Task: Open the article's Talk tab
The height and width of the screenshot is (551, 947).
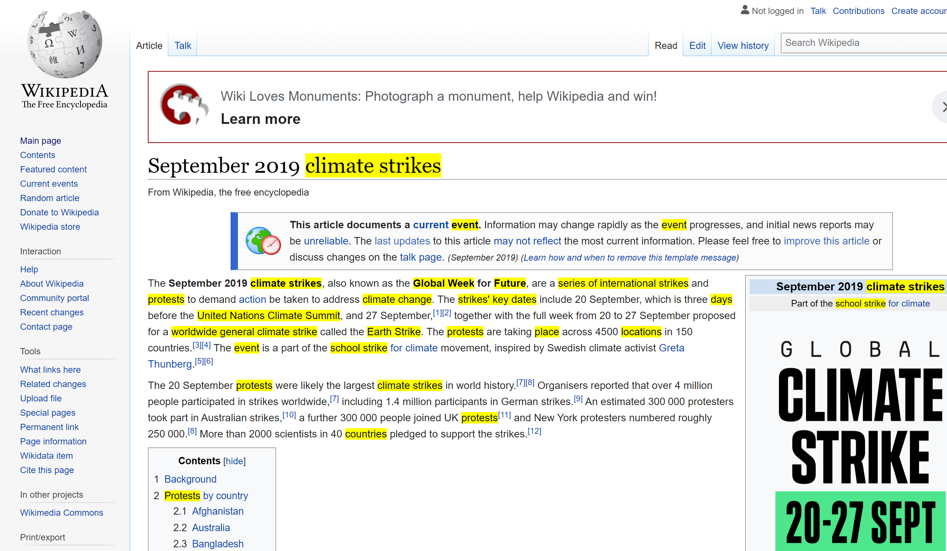Action: coord(183,46)
